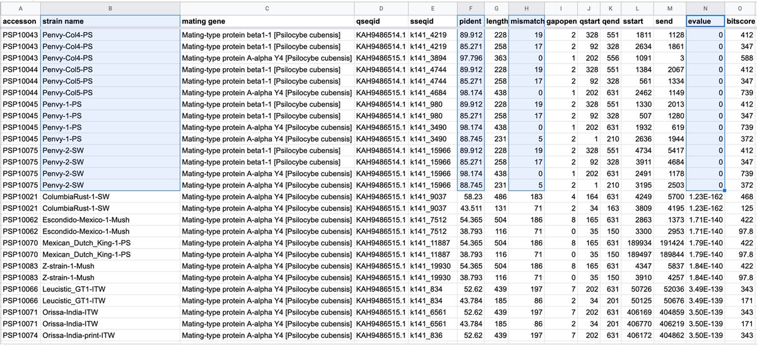Select the length cell showing 363
The height and width of the screenshot is (345, 757).
coord(497,58)
